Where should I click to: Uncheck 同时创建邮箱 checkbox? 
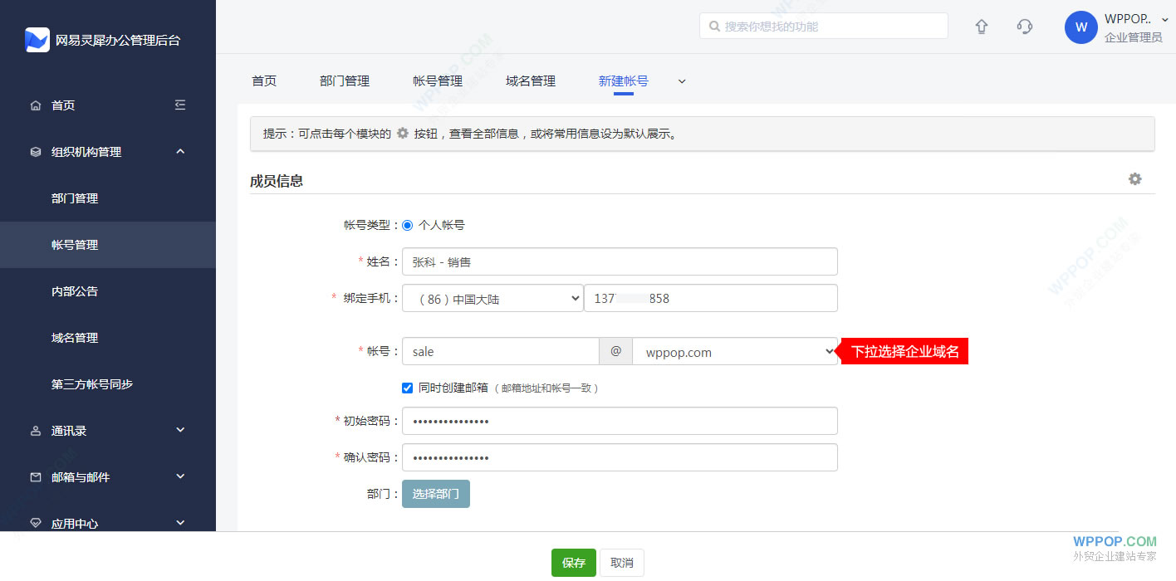[407, 388]
